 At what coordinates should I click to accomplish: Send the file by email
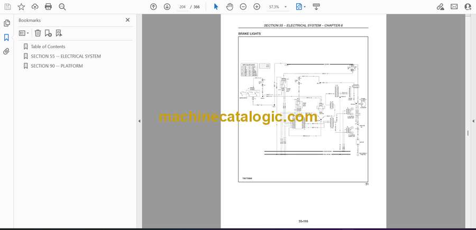coord(454,7)
